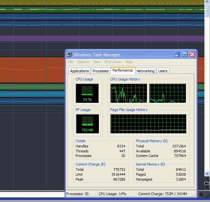This screenshot has height=202, width=210.
Task: Open the View menu
Action: tap(97, 62)
